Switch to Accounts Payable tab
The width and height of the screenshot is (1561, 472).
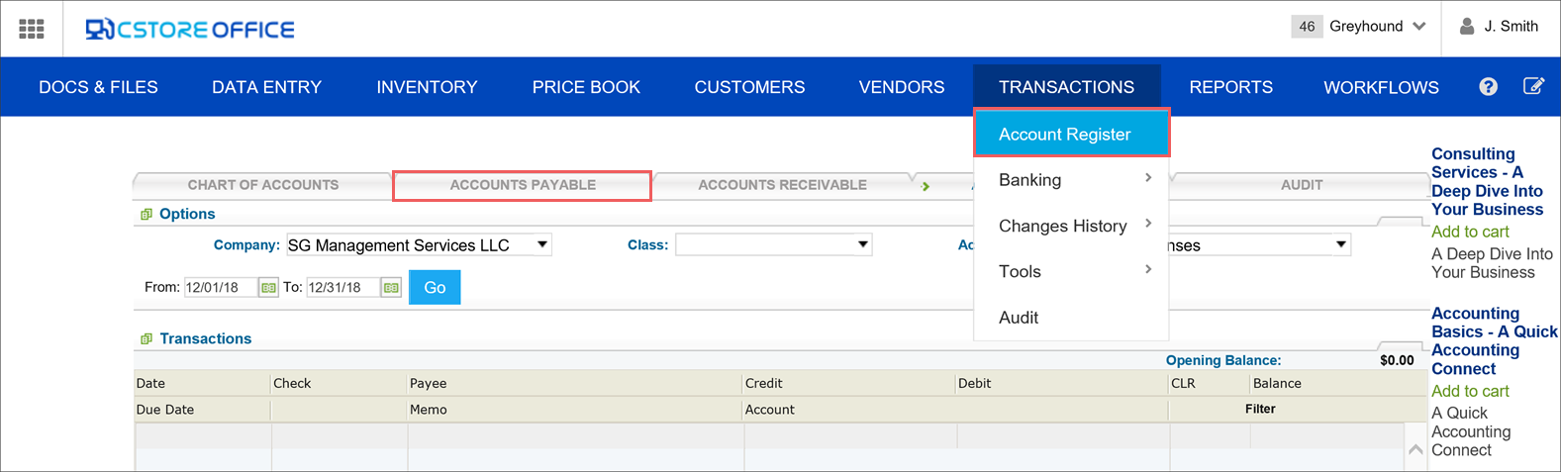point(523,185)
